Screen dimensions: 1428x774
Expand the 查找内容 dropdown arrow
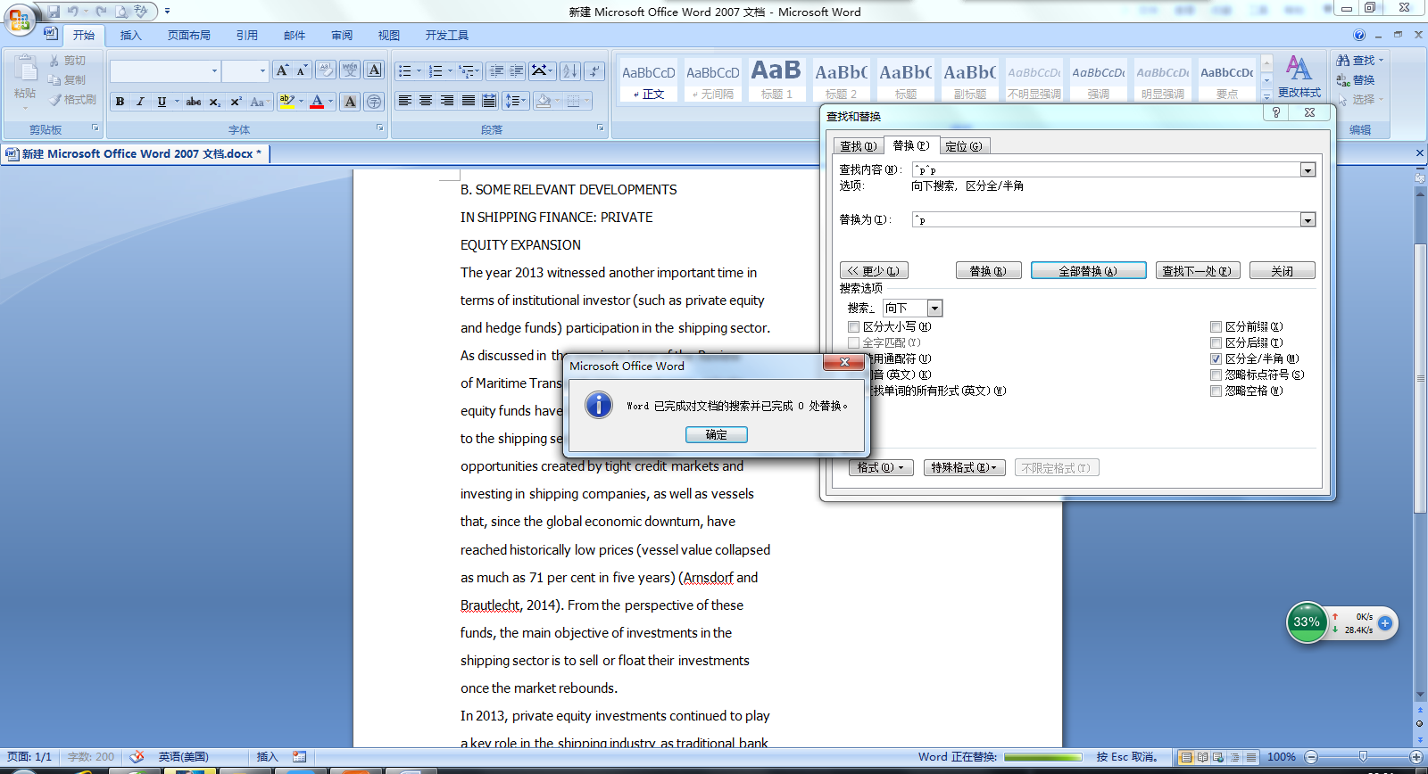[x=1308, y=169]
